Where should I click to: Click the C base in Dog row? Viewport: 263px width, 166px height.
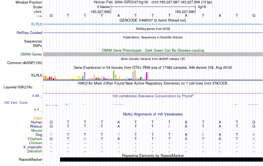coord(203,135)
